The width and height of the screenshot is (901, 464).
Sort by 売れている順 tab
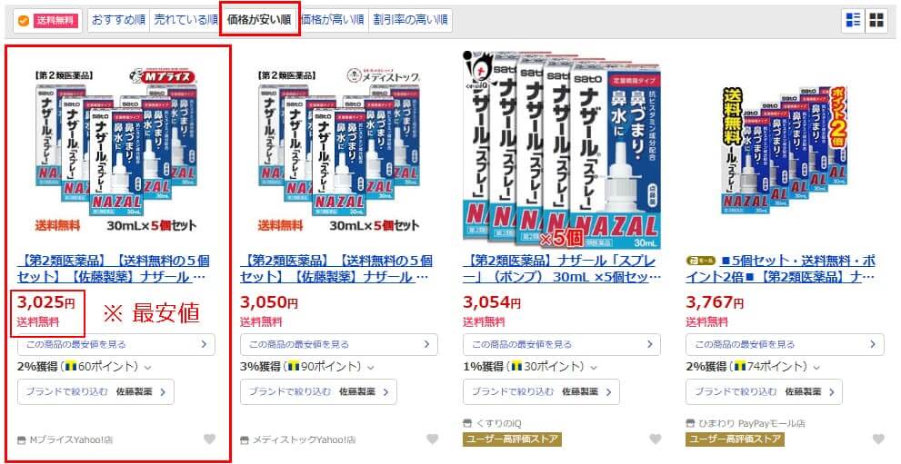pos(186,21)
